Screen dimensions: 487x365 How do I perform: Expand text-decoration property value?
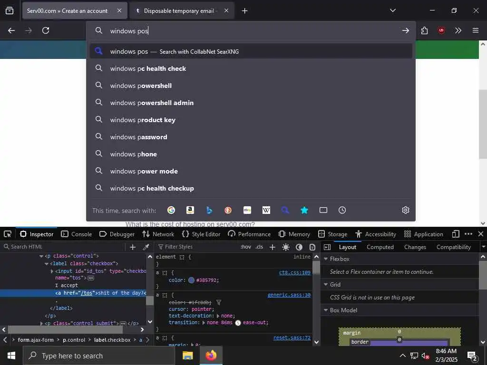click(x=218, y=316)
